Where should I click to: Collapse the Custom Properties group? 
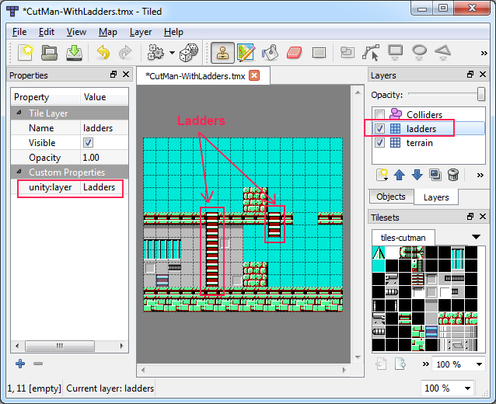[19, 172]
